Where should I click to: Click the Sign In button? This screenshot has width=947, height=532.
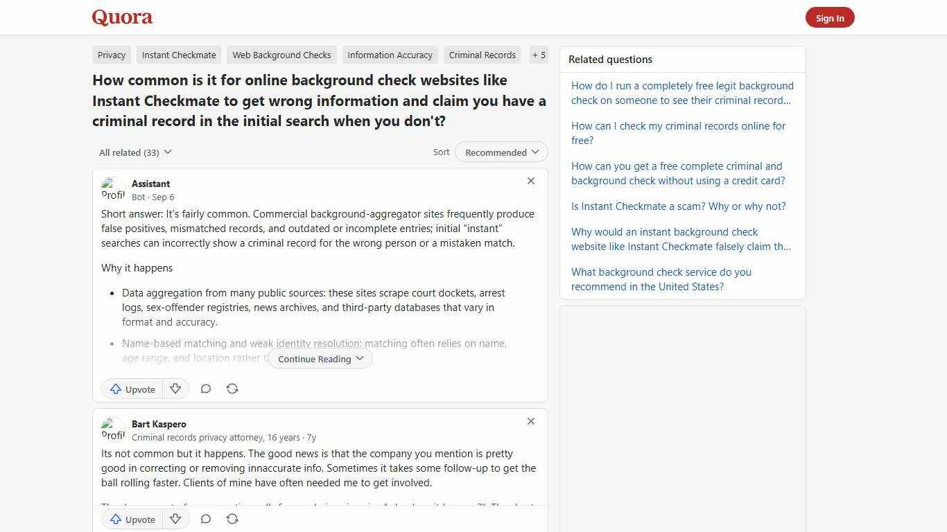(x=830, y=17)
